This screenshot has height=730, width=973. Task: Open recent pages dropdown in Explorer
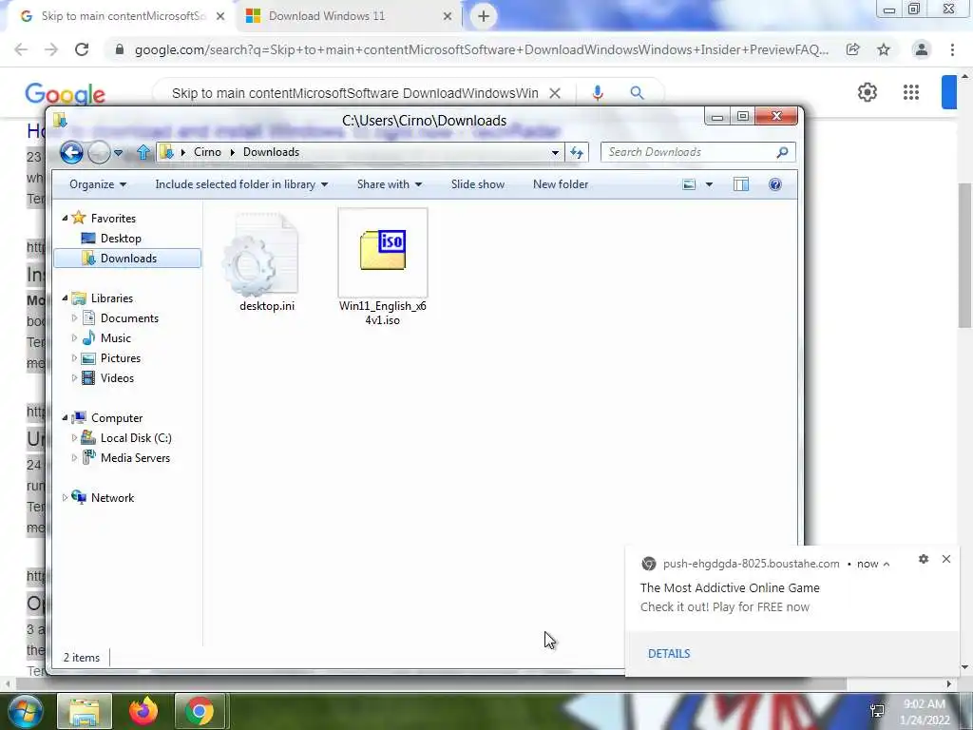118,153
